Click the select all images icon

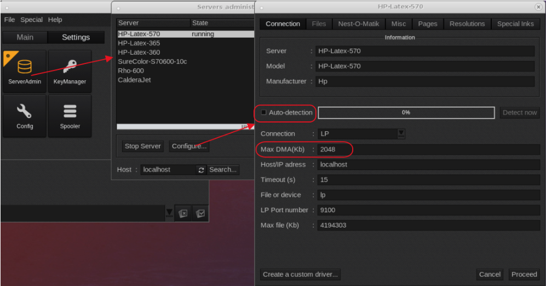[x=200, y=213]
